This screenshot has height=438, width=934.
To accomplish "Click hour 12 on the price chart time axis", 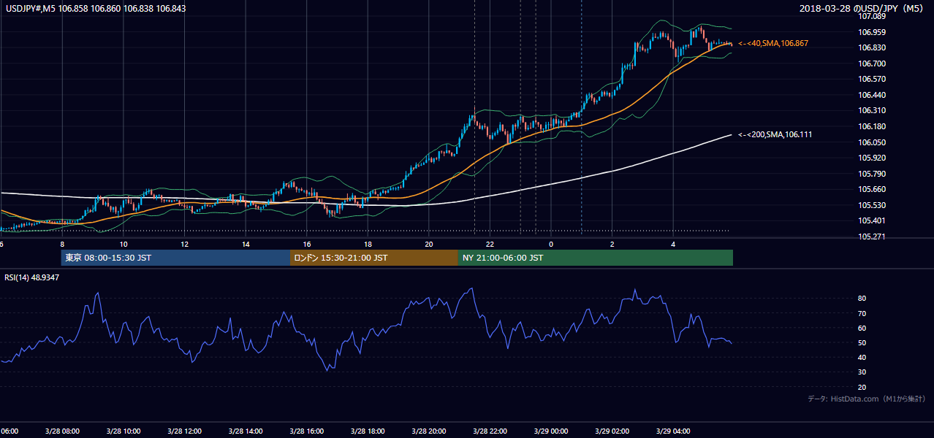I will point(184,244).
